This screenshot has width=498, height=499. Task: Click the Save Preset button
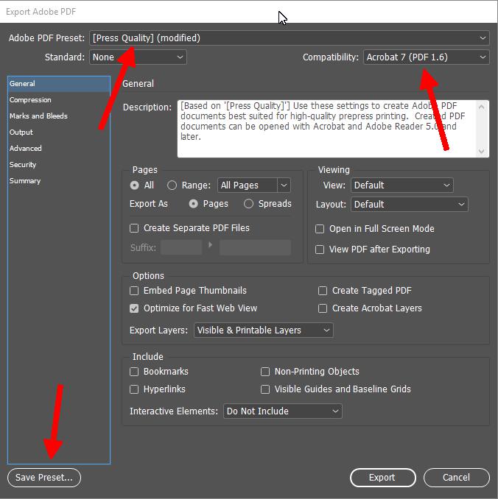tap(44, 478)
